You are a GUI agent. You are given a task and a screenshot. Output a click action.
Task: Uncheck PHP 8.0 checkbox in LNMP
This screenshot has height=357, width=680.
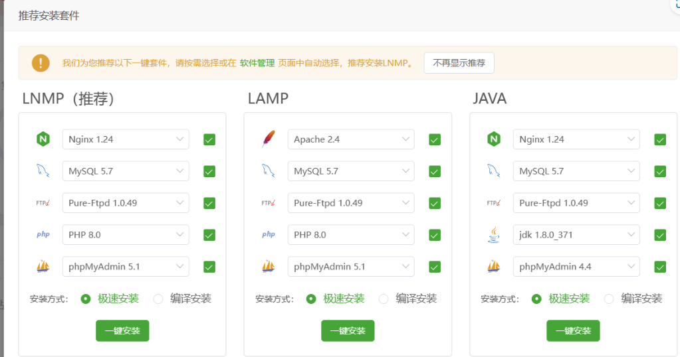pyautogui.click(x=209, y=235)
